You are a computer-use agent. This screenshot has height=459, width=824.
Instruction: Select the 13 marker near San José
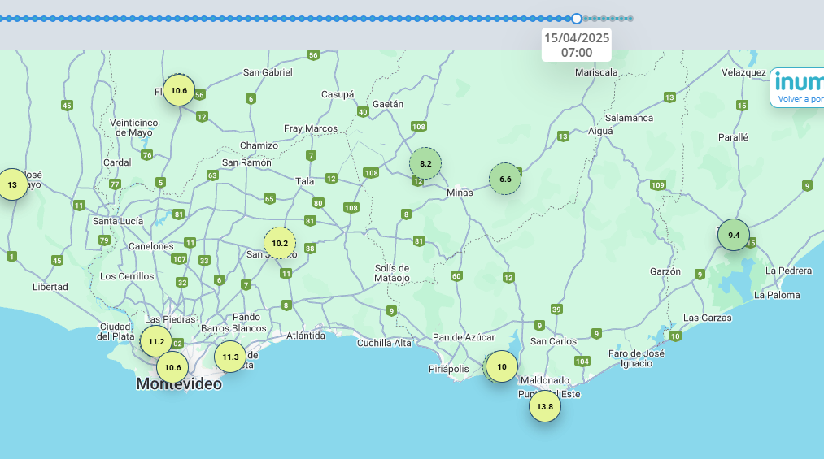point(12,184)
